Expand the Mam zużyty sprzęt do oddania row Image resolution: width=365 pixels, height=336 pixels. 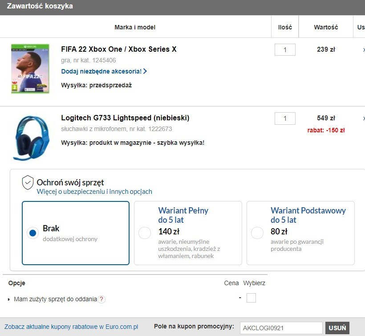[9, 299]
